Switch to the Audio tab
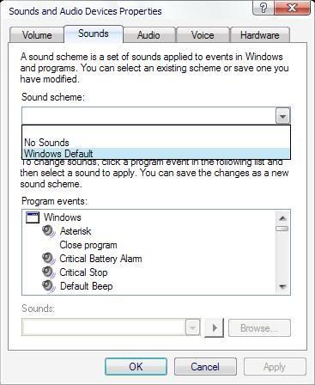315x385 pixels. (148, 35)
